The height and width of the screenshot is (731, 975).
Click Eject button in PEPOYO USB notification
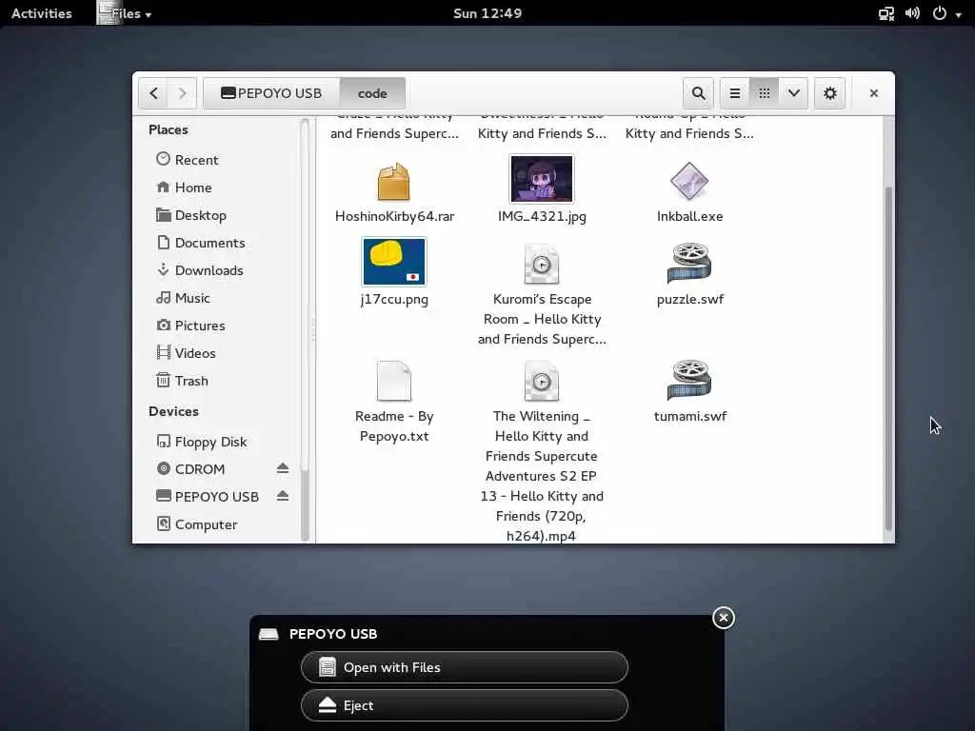(x=465, y=705)
